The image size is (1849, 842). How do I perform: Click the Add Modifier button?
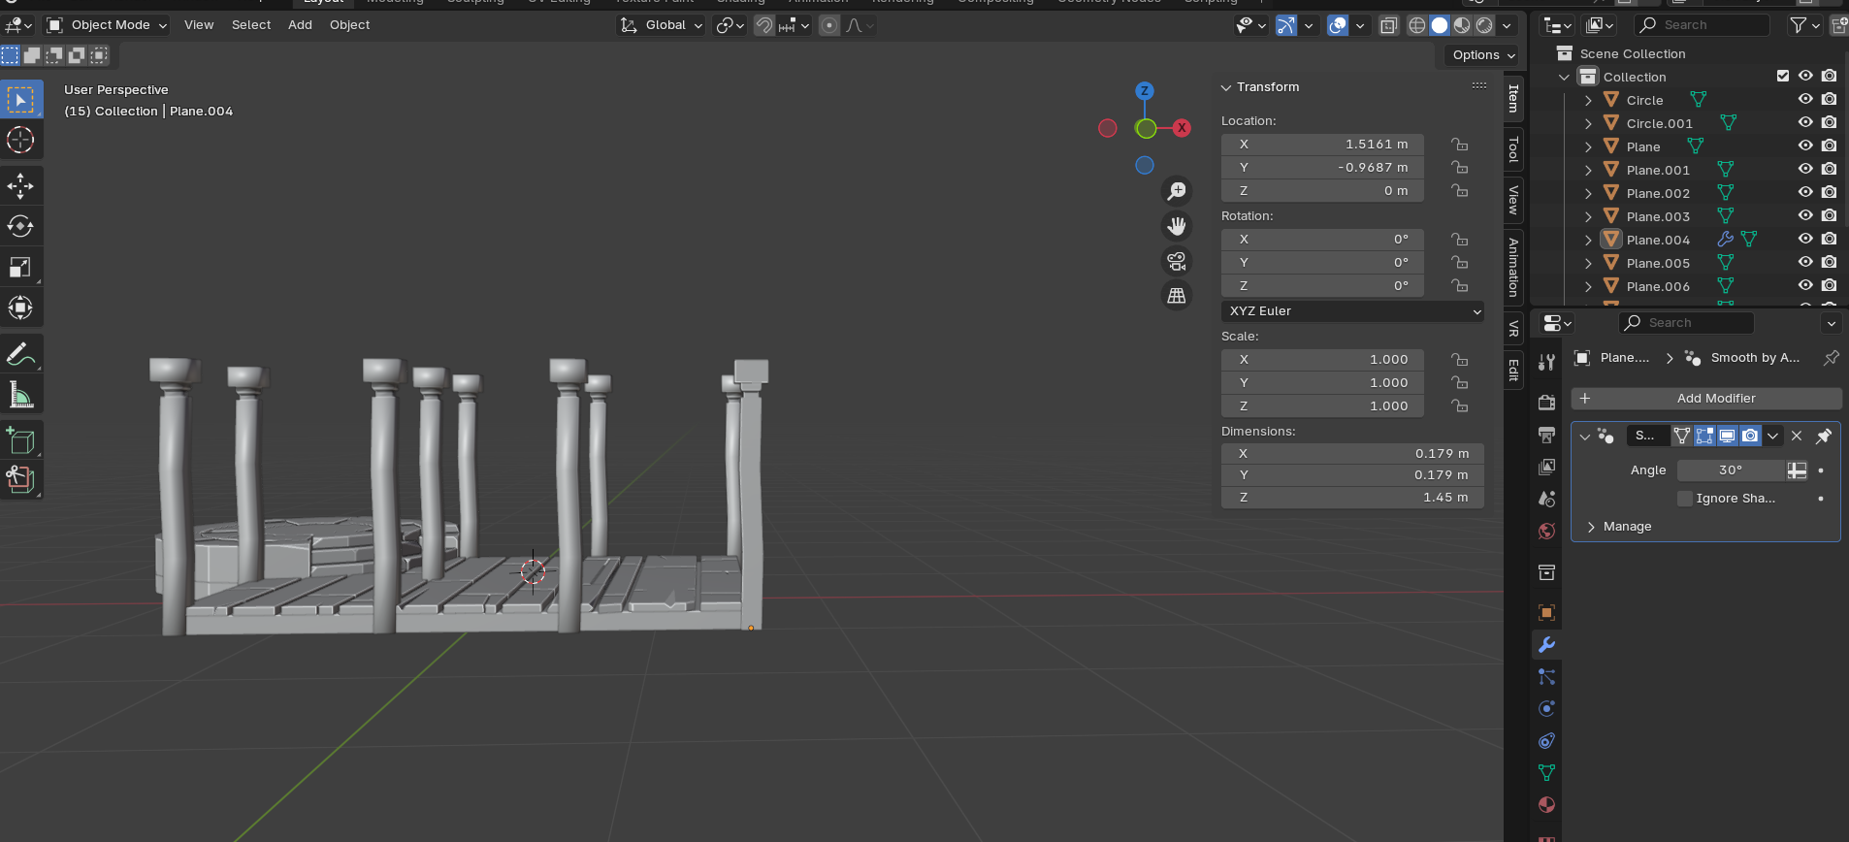(1706, 399)
